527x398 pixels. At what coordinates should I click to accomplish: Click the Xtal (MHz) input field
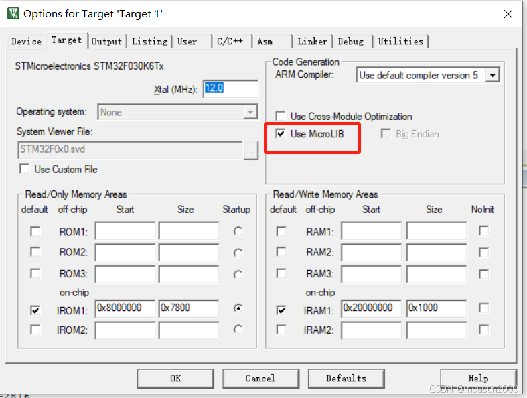[230, 89]
